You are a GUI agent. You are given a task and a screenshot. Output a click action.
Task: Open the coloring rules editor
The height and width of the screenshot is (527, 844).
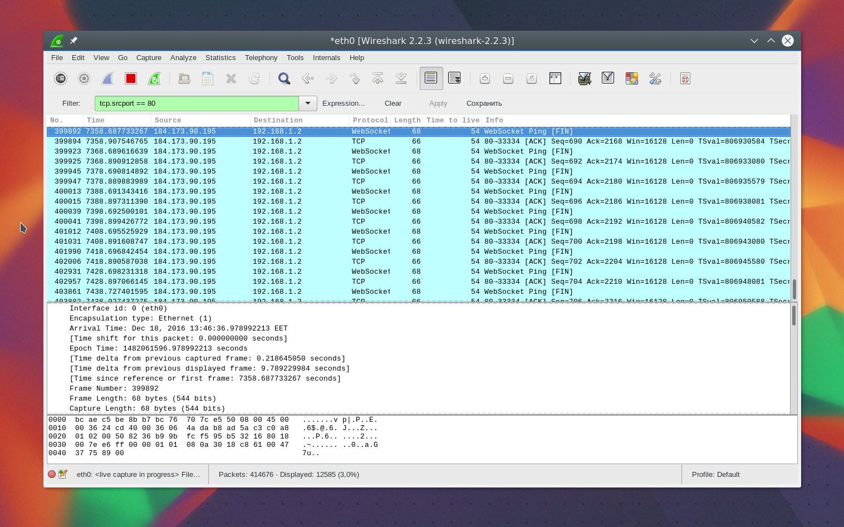631,78
